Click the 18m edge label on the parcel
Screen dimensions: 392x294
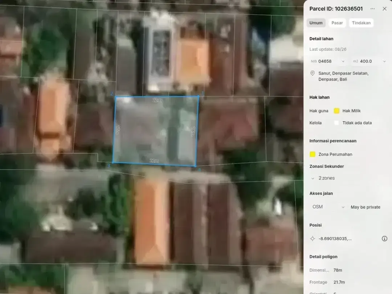pyautogui.click(x=193, y=131)
